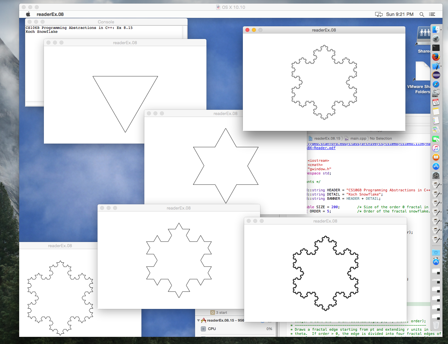Click the six-pointed star drawing window
Viewport: 448px width, 344px height.
point(226,166)
